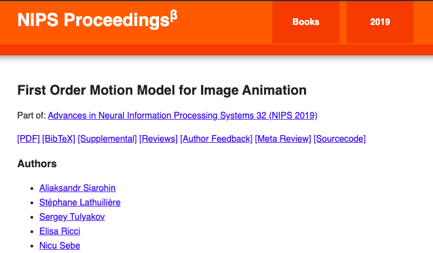Image resolution: width=433 pixels, height=253 pixels.
Task: Go to Elisa Ricci's author page
Action: click(60, 231)
